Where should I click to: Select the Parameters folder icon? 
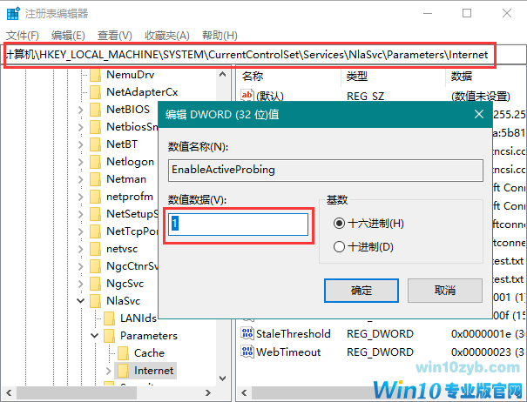[x=109, y=336]
